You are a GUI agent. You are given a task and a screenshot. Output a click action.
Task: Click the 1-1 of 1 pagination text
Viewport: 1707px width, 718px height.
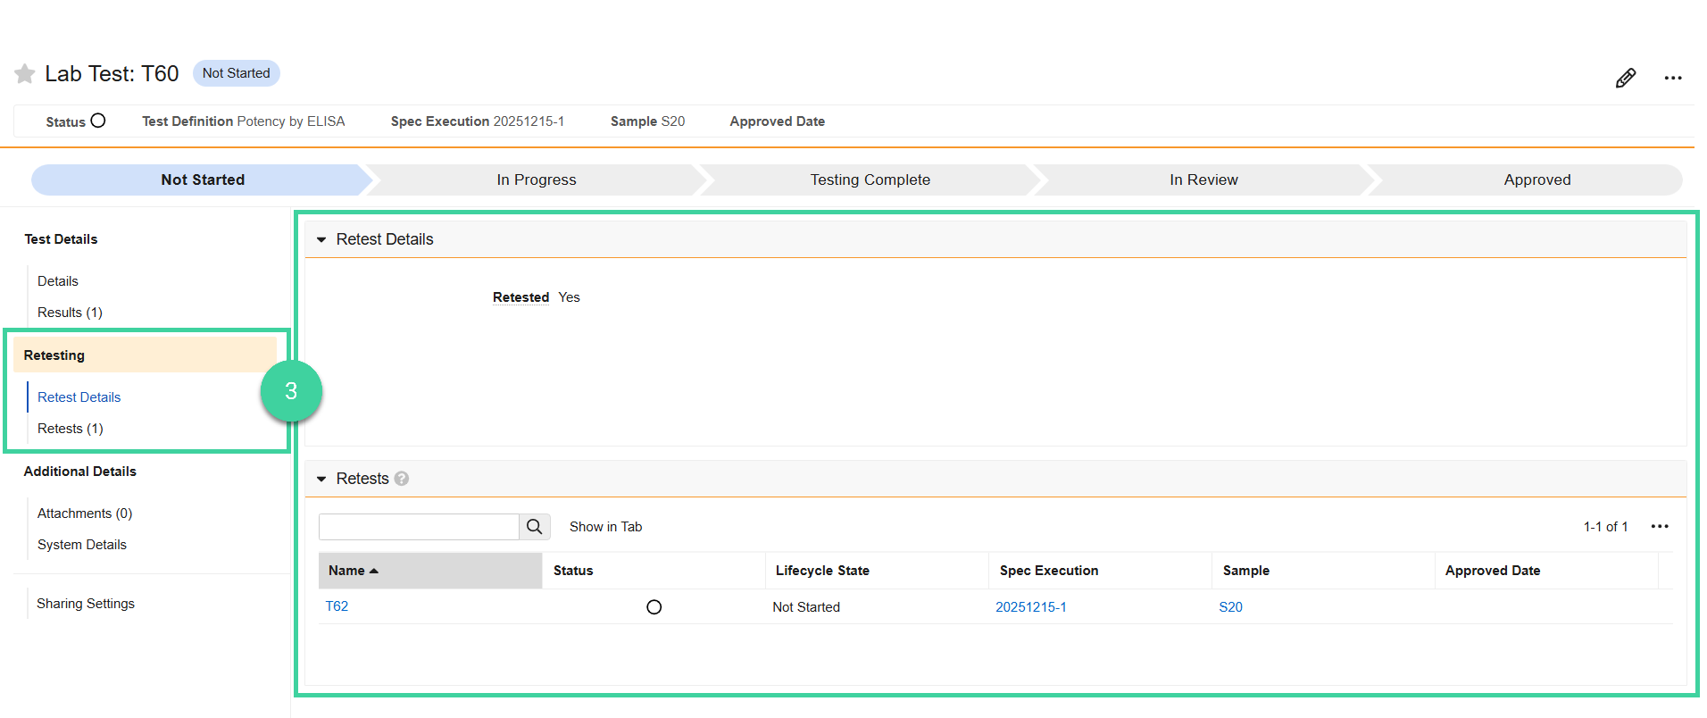1606,527
